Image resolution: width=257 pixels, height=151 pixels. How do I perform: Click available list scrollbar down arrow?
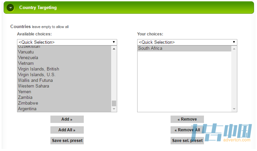(114, 109)
